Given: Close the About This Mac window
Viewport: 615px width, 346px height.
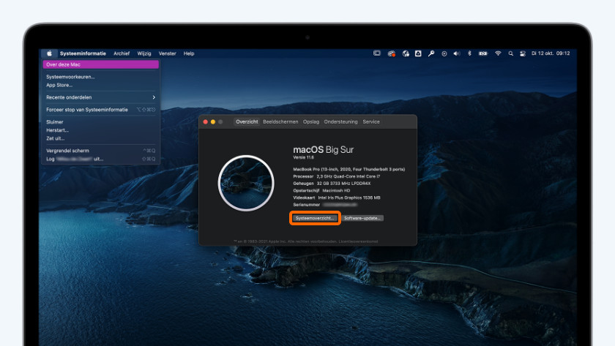Looking at the screenshot, I should (205, 122).
